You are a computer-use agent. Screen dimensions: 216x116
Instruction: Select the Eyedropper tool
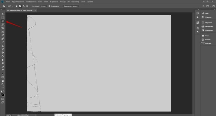[3, 35]
